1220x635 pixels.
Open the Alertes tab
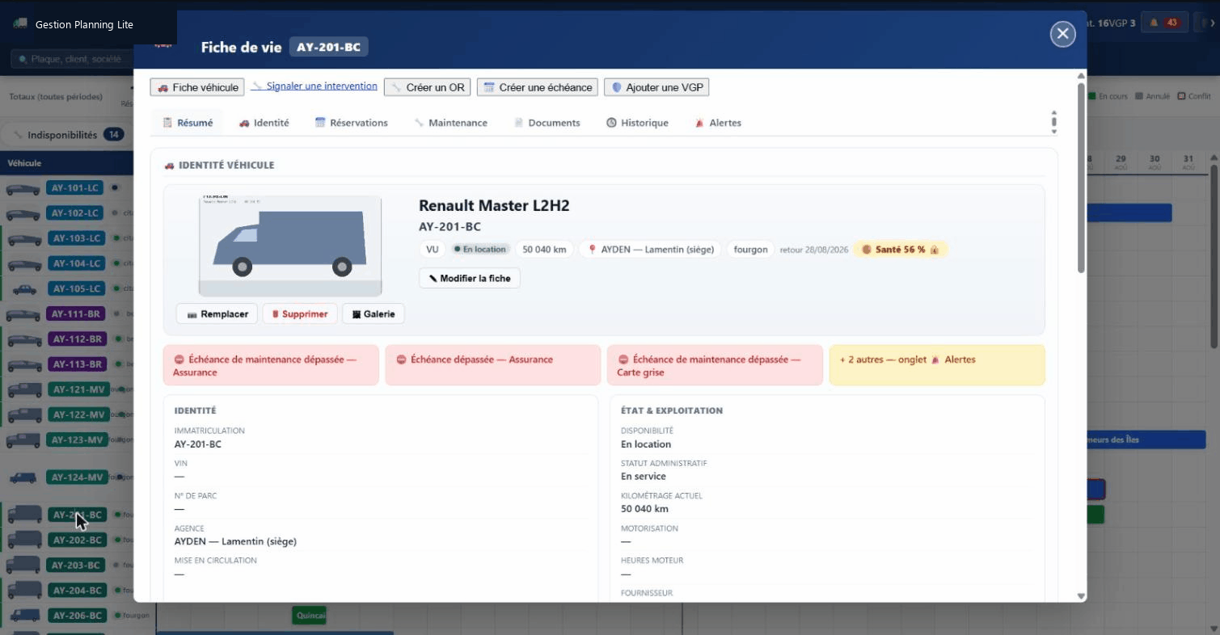[718, 123]
